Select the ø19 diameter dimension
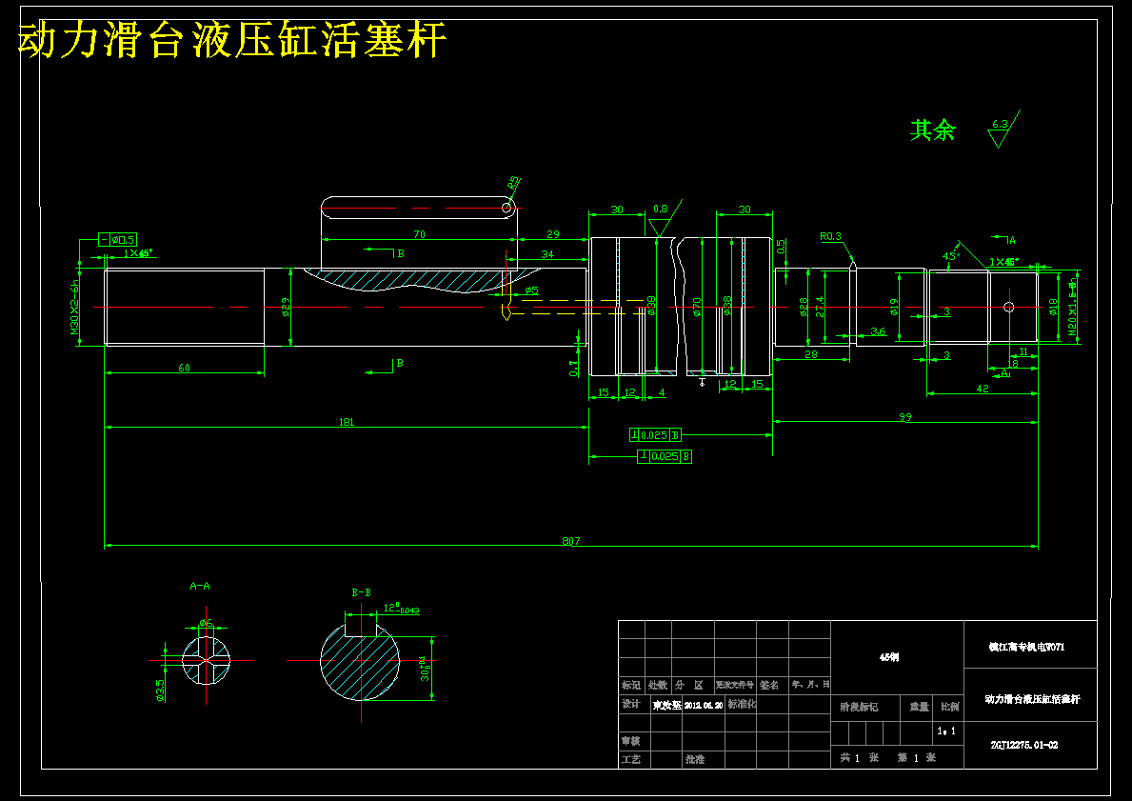Image resolution: width=1132 pixels, height=801 pixels. pyautogui.click(x=894, y=309)
